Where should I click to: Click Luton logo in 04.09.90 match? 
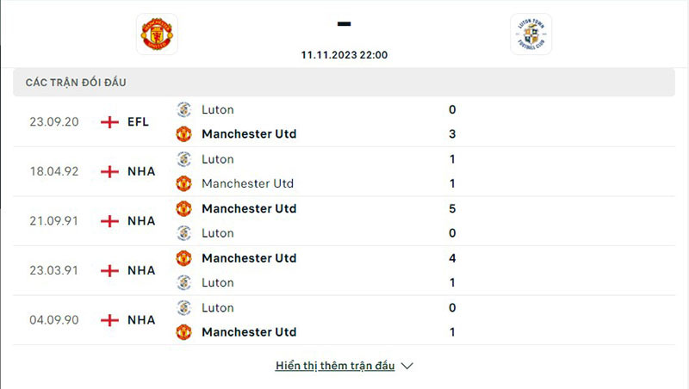pos(183,307)
